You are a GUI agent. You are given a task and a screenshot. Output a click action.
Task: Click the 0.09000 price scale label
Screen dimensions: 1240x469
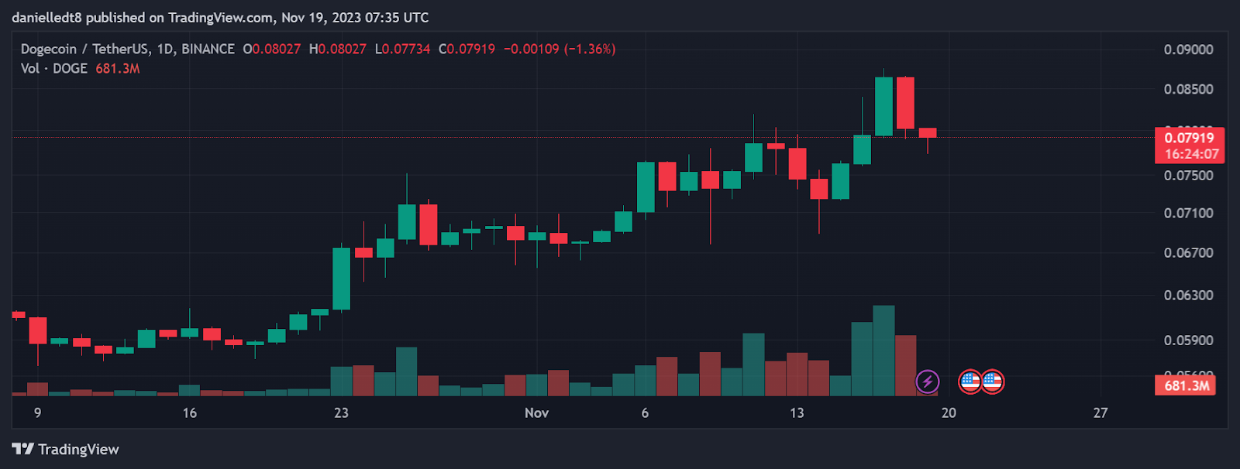(1188, 50)
